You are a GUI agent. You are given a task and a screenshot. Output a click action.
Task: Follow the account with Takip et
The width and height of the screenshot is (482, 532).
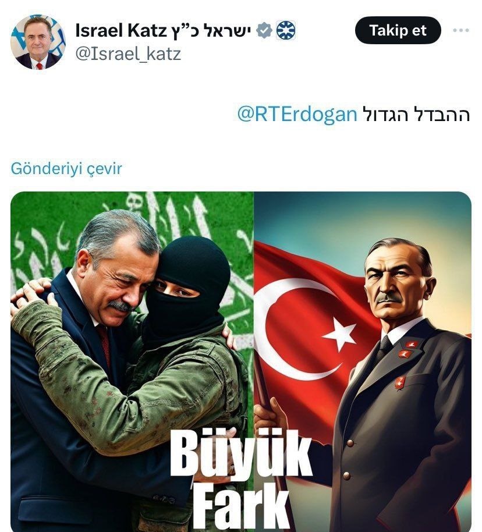pos(398,30)
